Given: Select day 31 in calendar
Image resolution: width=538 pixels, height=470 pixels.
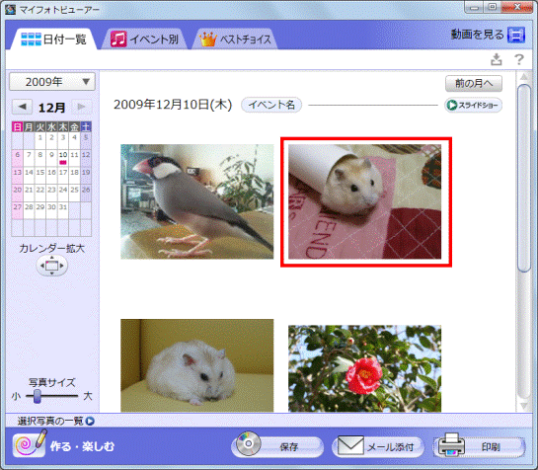Looking at the screenshot, I should point(63,210).
